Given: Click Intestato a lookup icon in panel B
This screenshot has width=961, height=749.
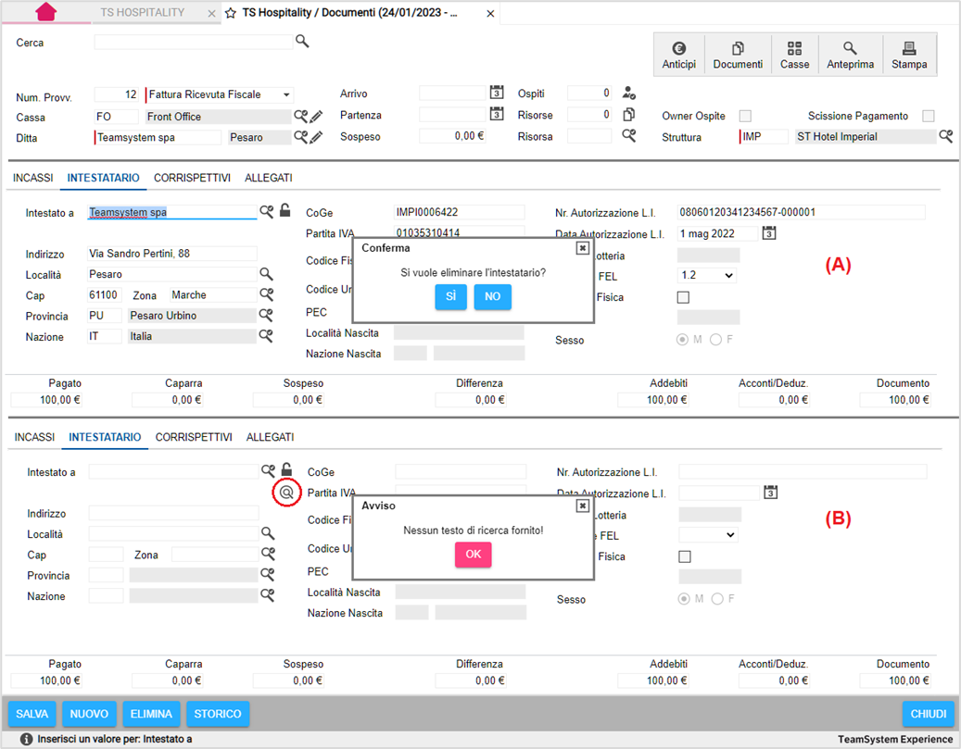Looking at the screenshot, I should (x=268, y=470).
